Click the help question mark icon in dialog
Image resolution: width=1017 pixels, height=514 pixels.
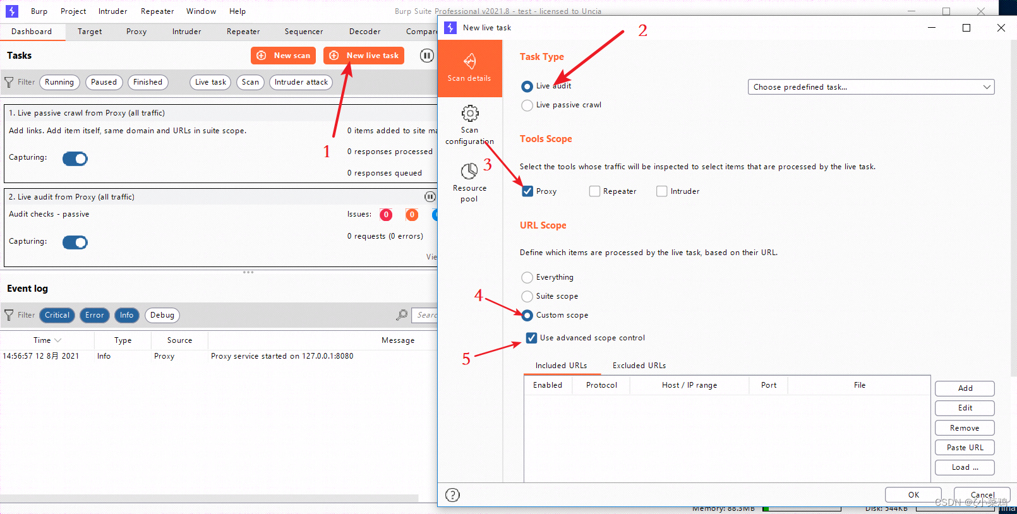[452, 495]
